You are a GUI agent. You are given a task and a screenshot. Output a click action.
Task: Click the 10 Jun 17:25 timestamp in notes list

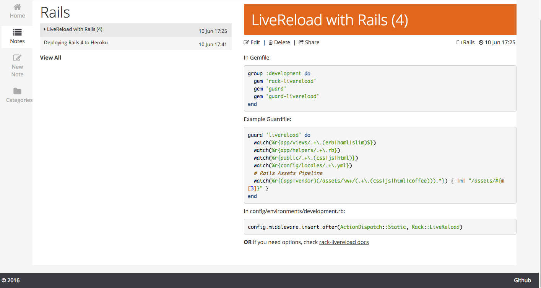point(213,31)
